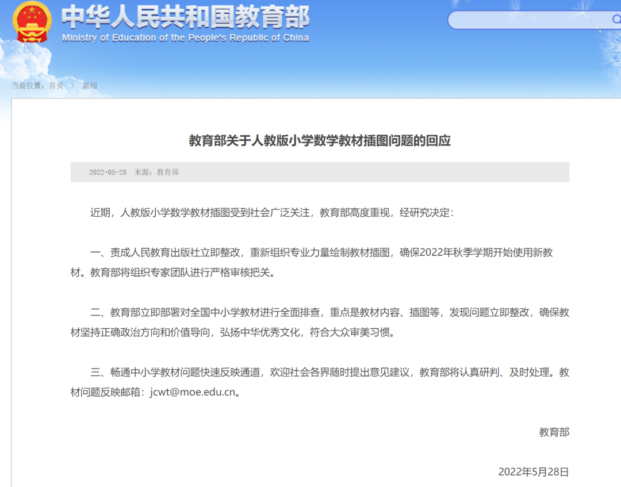Screen dimensions: 621x487
Task: Open the 首页 breadcrumb link
Action: click(56, 86)
